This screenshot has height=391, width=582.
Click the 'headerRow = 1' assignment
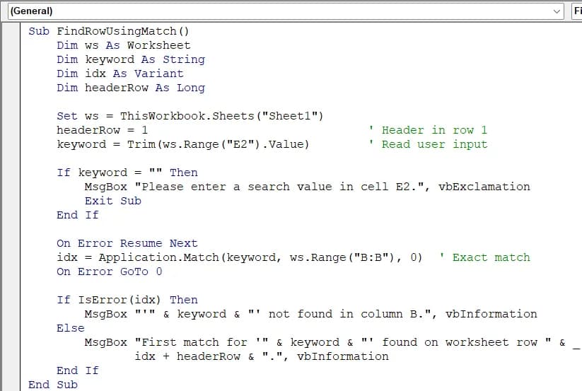click(102, 130)
